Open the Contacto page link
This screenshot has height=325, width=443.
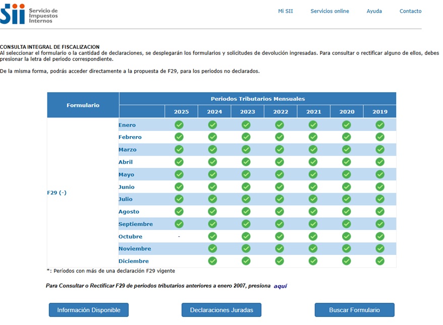tap(410, 11)
